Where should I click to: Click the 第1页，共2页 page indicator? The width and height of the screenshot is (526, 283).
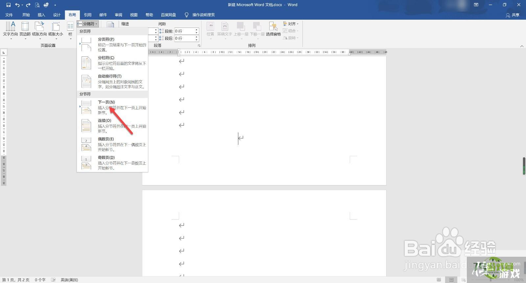[x=16, y=280]
